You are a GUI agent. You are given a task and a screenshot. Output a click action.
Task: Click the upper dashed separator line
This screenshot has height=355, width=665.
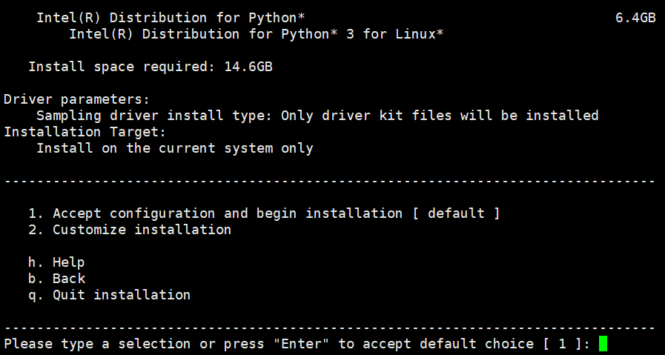coord(330,181)
